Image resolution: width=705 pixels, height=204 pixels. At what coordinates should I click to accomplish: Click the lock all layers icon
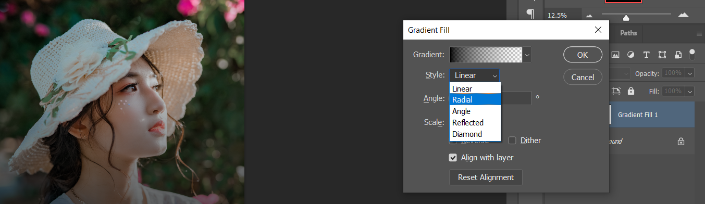coord(631,91)
